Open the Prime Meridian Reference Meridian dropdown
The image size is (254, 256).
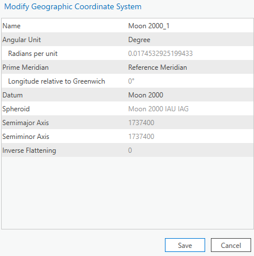click(190, 67)
